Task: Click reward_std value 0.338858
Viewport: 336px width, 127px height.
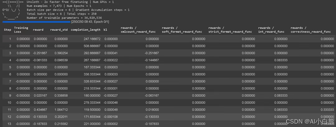Action: tap(61, 95)
